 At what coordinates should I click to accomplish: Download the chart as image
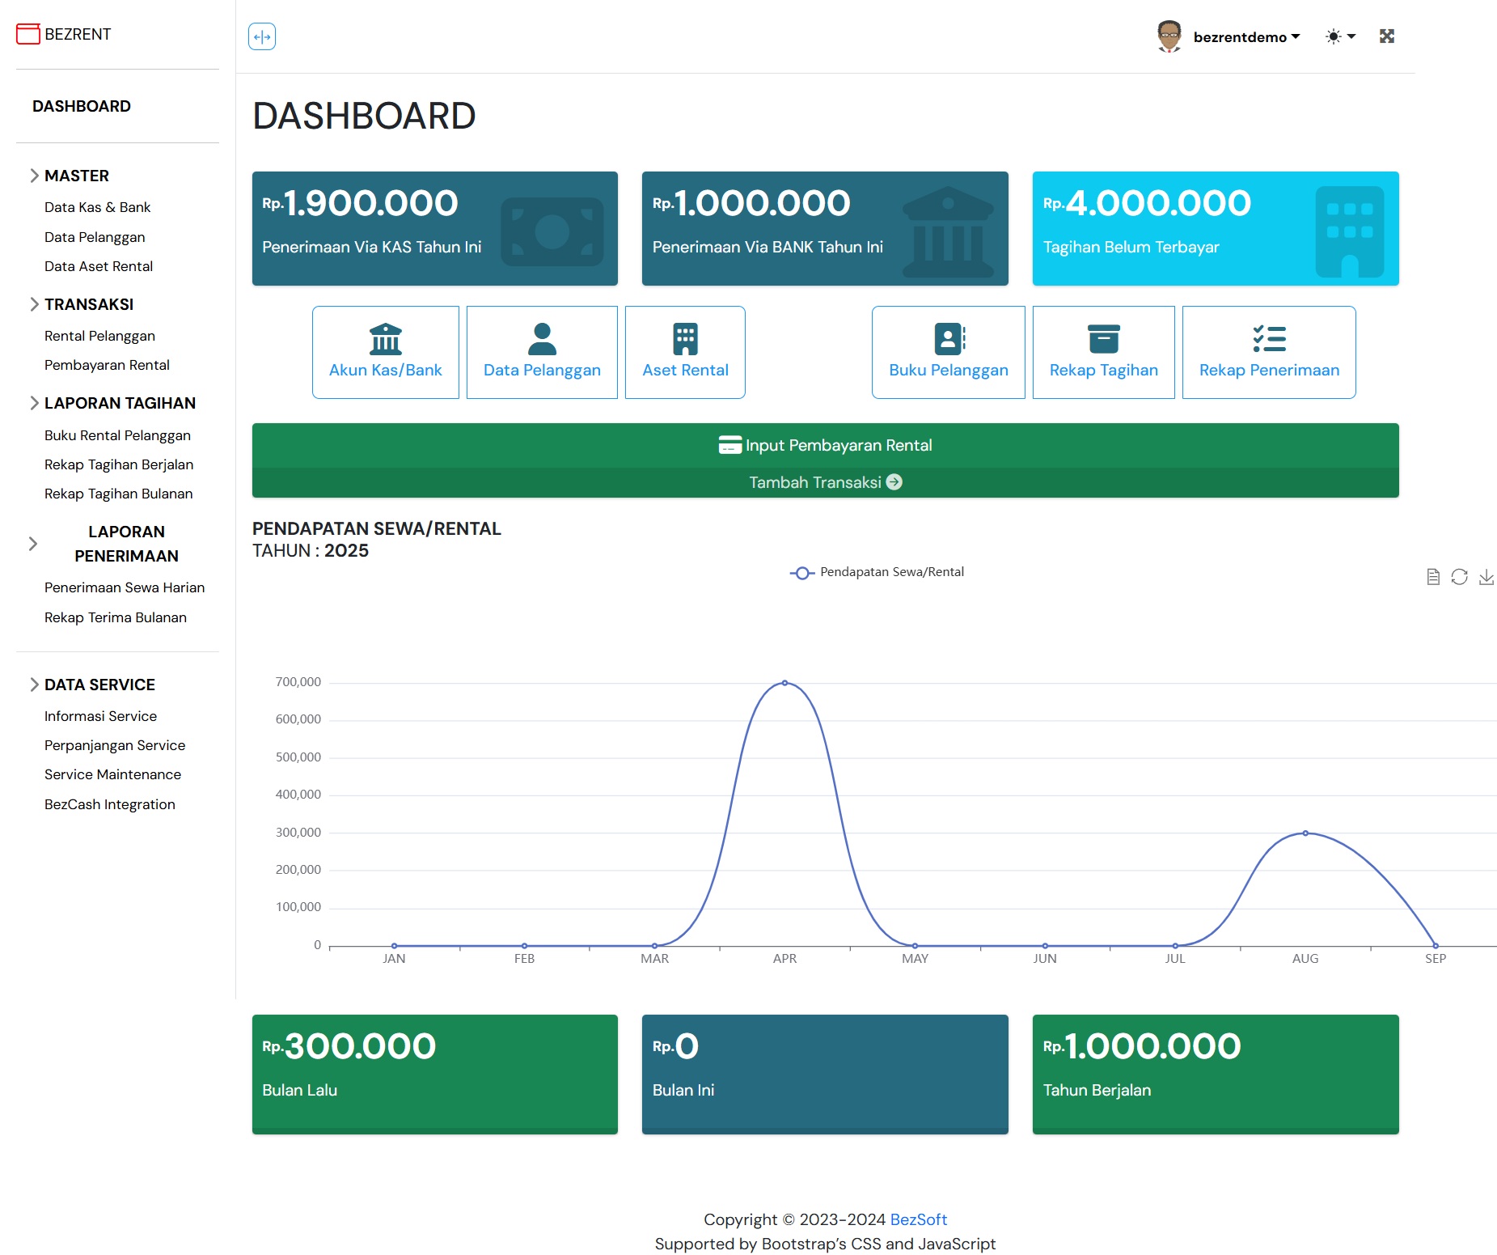[x=1486, y=577]
